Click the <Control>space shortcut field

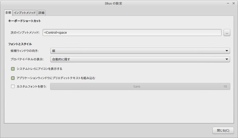(132, 32)
